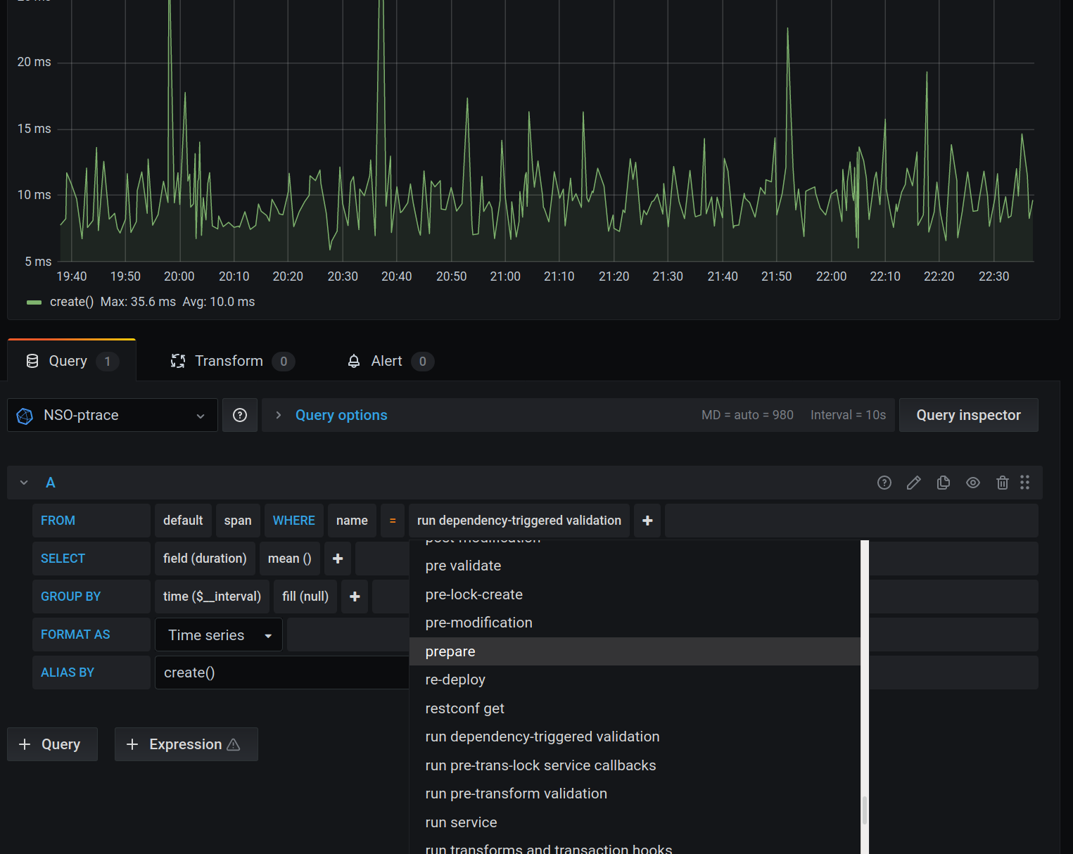The width and height of the screenshot is (1073, 854).
Task: Toggle text edit mode pencil icon
Action: (x=914, y=483)
